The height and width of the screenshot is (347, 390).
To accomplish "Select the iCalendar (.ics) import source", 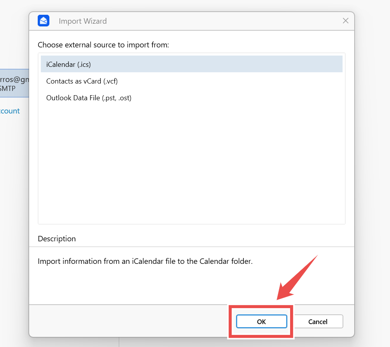I will click(x=68, y=65).
